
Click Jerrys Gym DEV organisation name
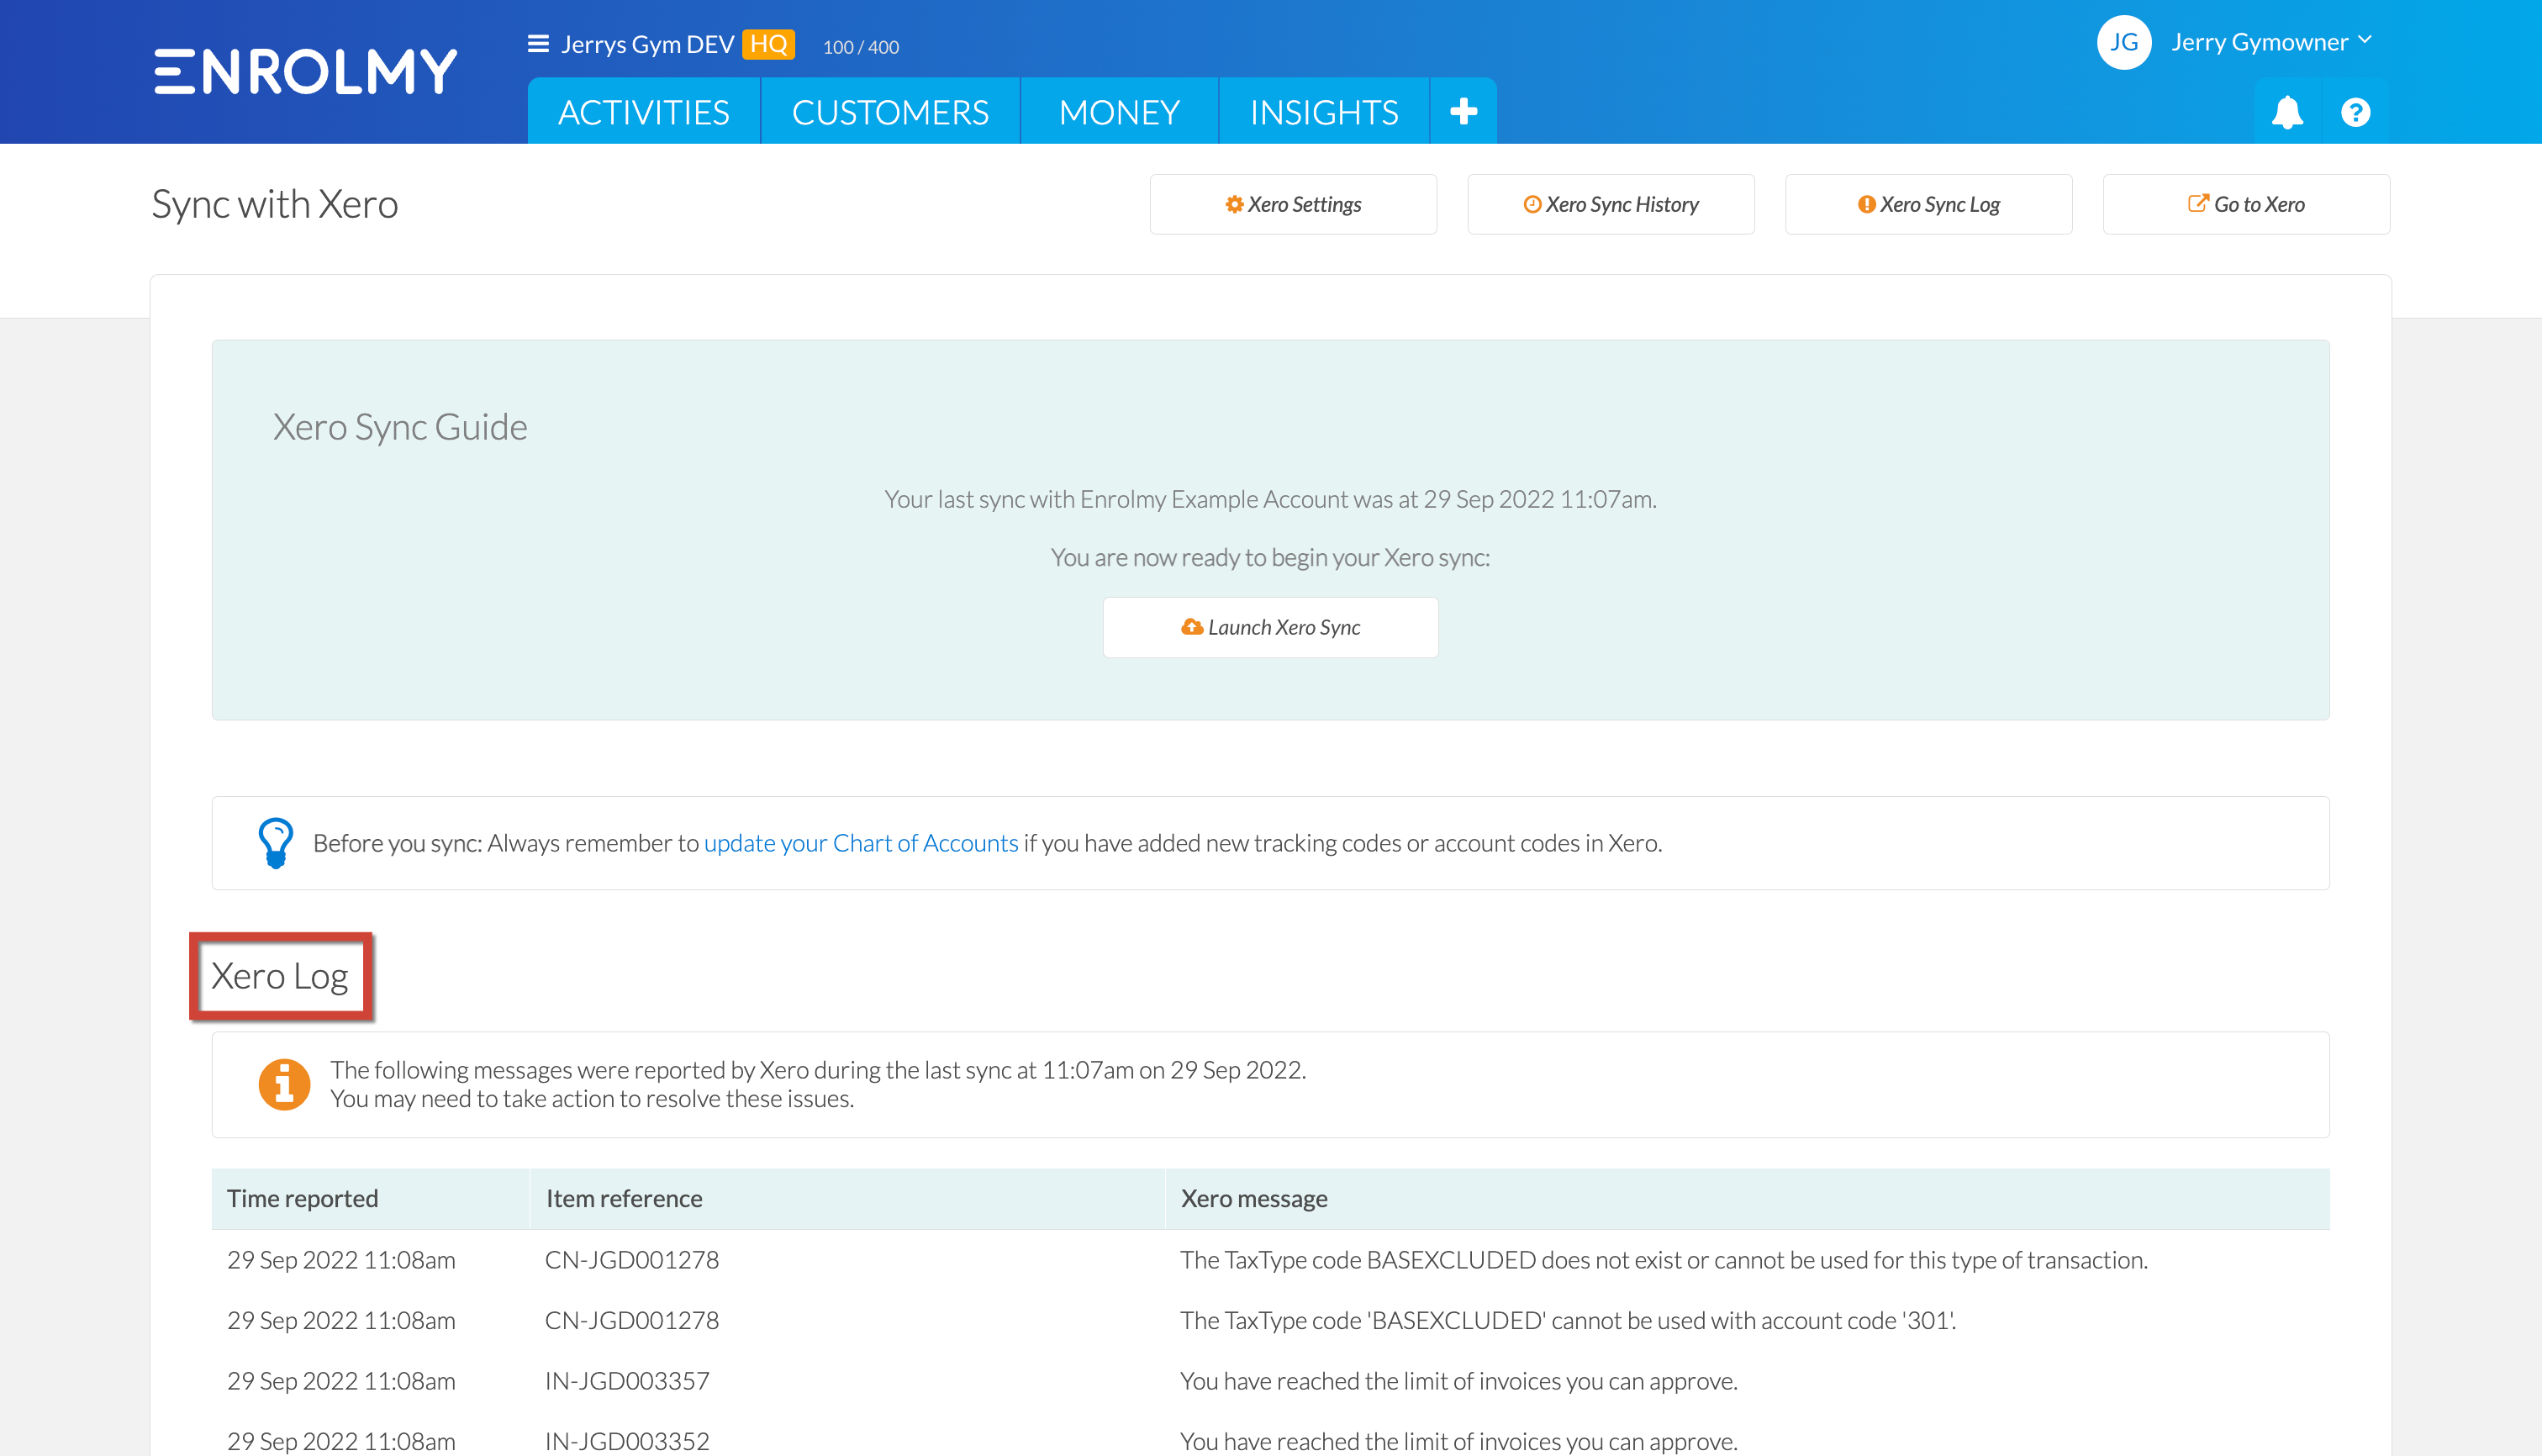click(647, 44)
